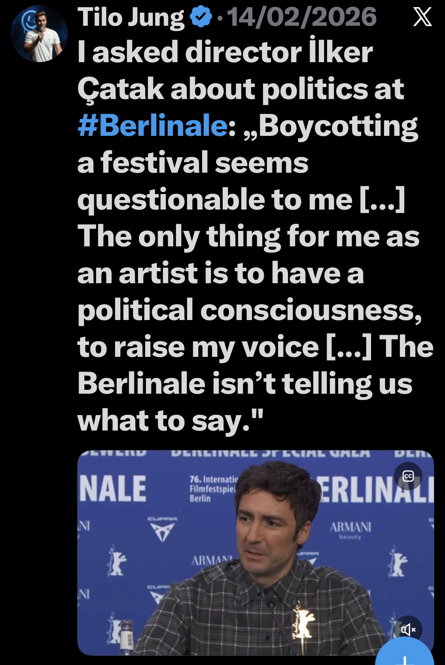
Task: Click the Tilo Jung display name
Action: click(x=132, y=17)
